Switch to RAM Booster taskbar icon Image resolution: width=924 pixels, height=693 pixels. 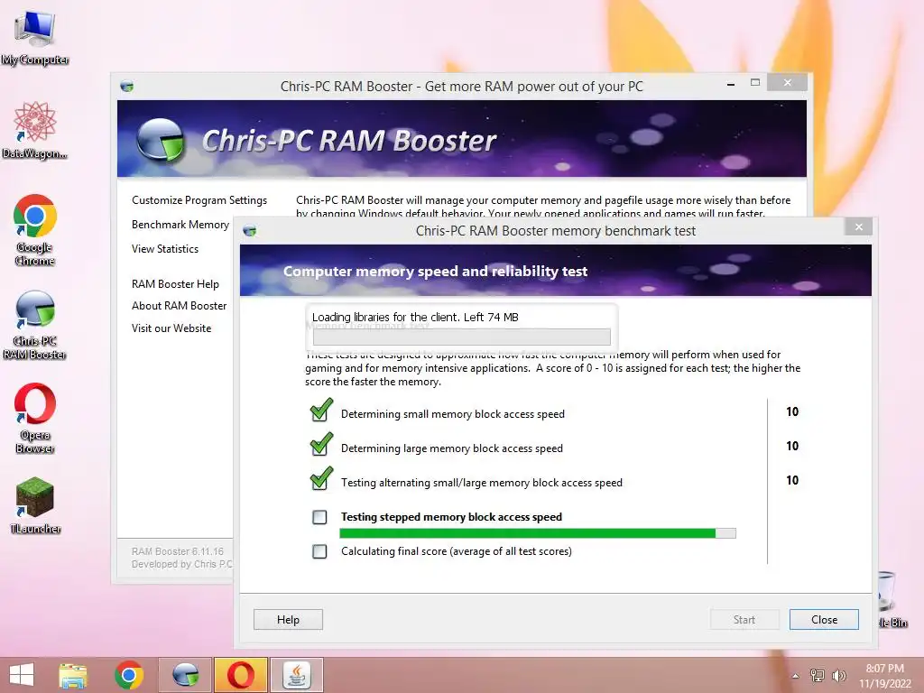(x=185, y=675)
